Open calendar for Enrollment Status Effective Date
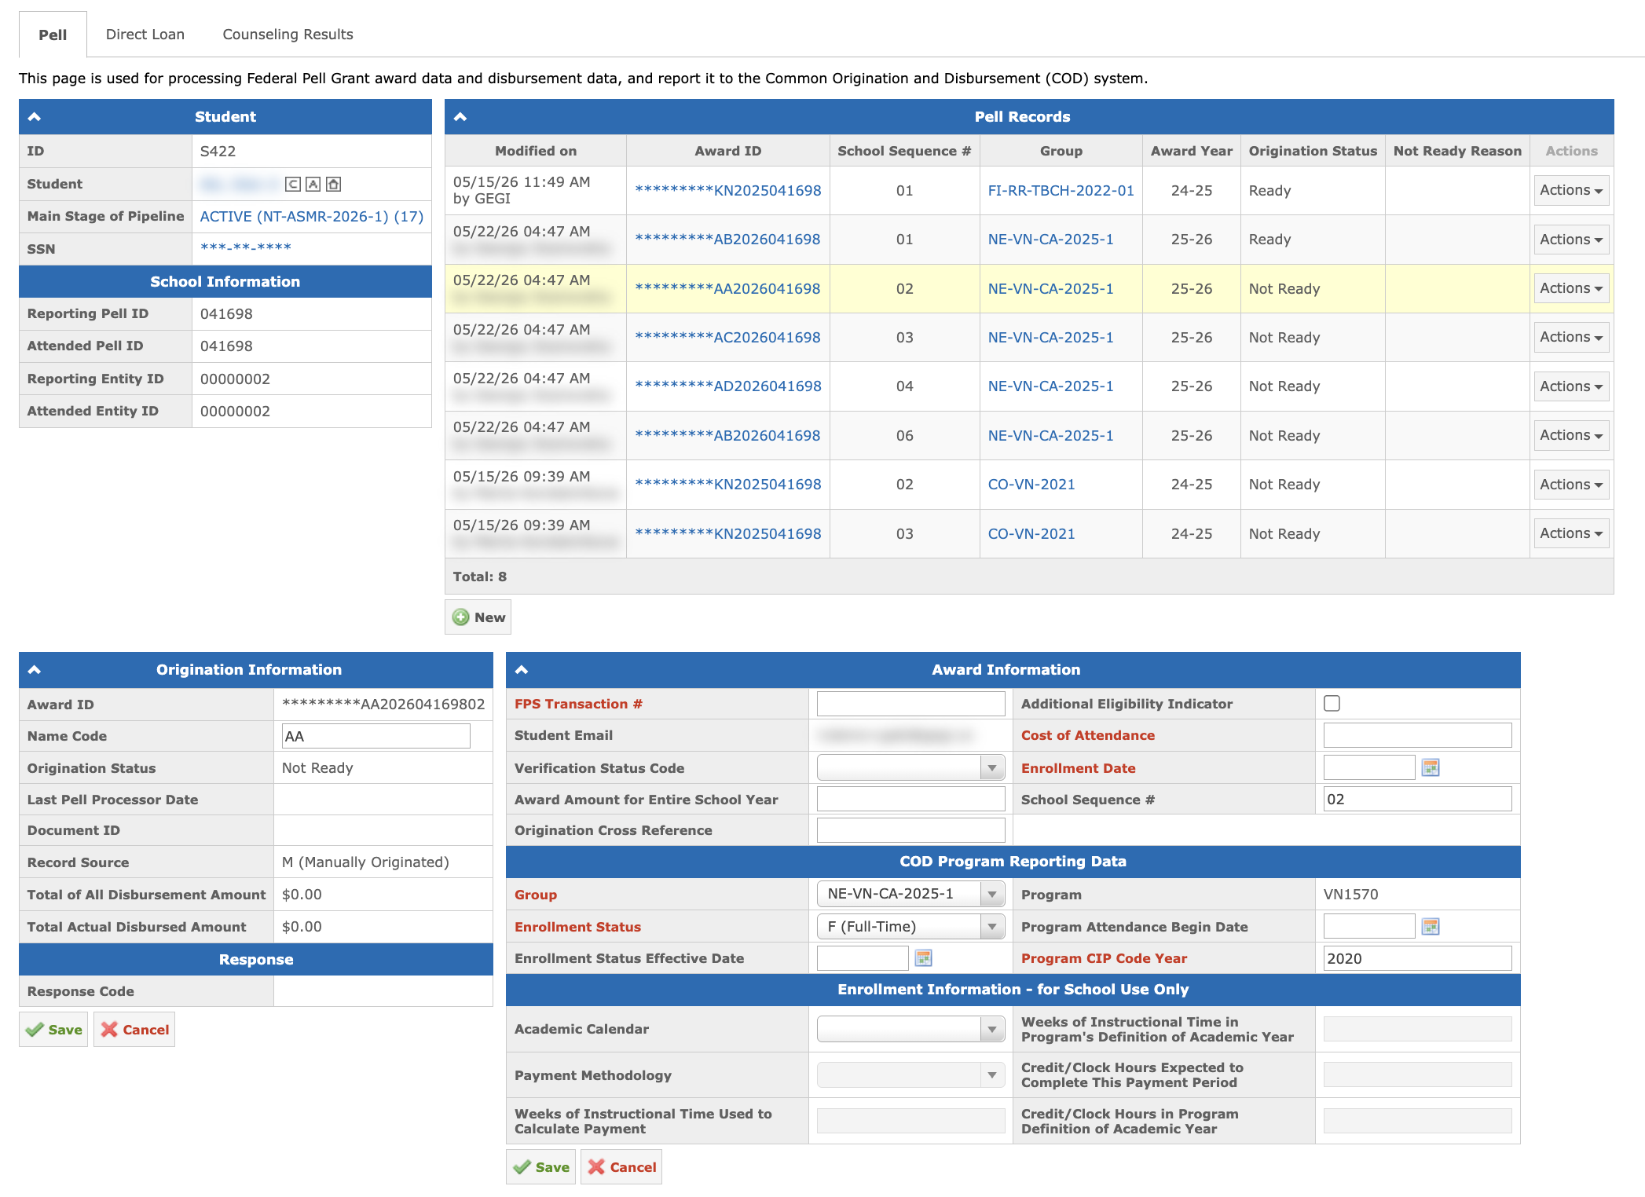Screen dimensions: 1645x1197 (924, 958)
